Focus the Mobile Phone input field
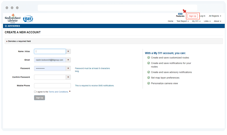 pos(52,86)
